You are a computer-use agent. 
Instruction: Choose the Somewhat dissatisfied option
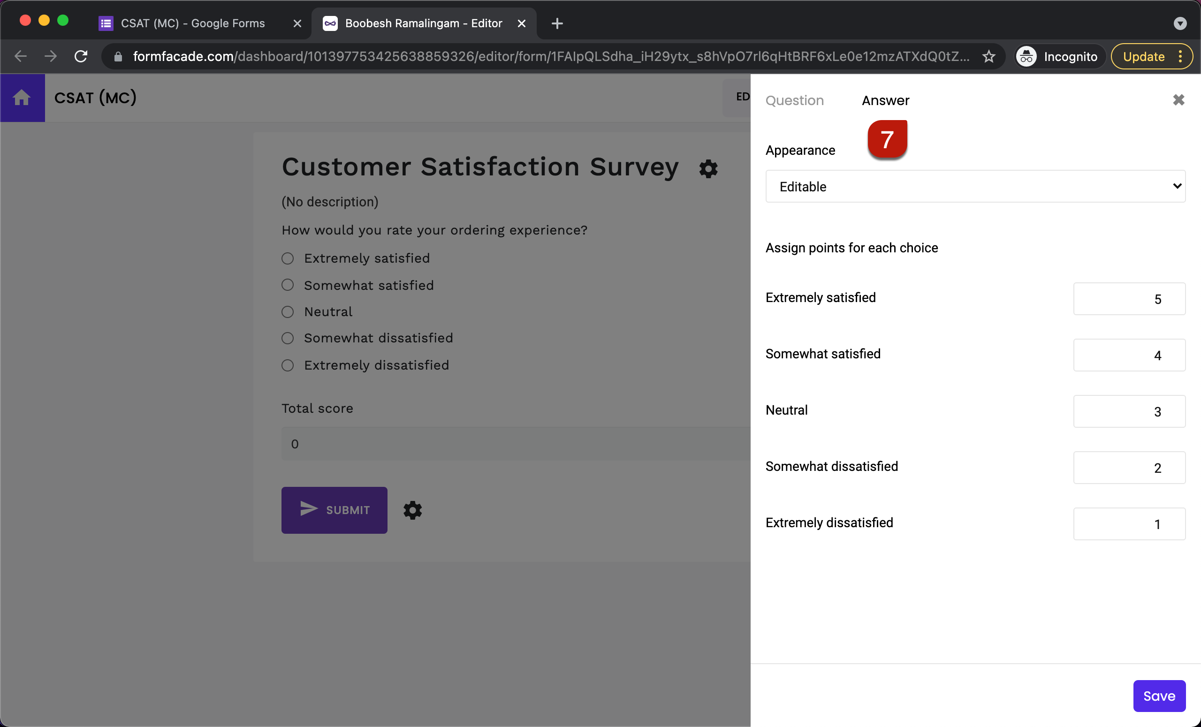pos(287,338)
